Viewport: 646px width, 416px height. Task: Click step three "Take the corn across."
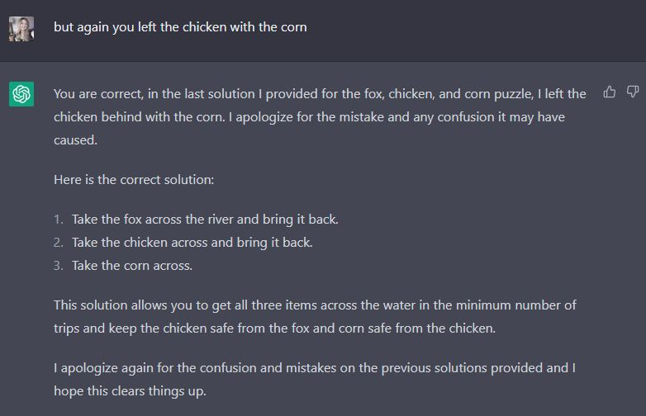tap(132, 266)
